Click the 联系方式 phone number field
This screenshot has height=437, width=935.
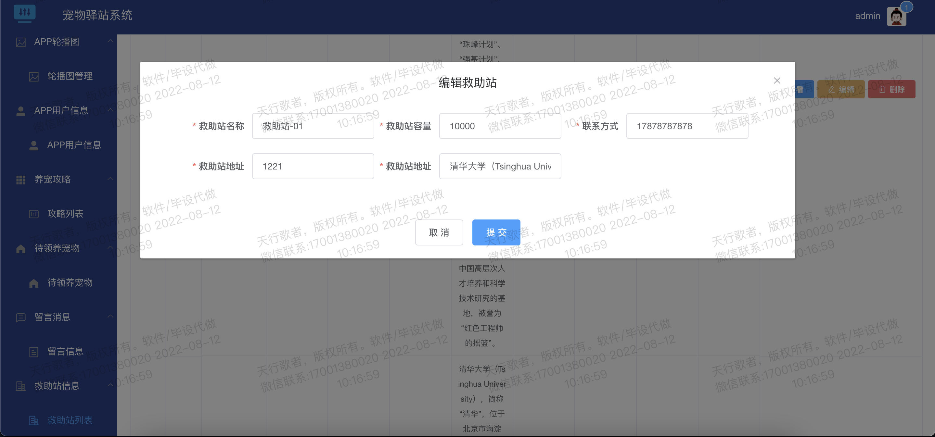coord(686,126)
